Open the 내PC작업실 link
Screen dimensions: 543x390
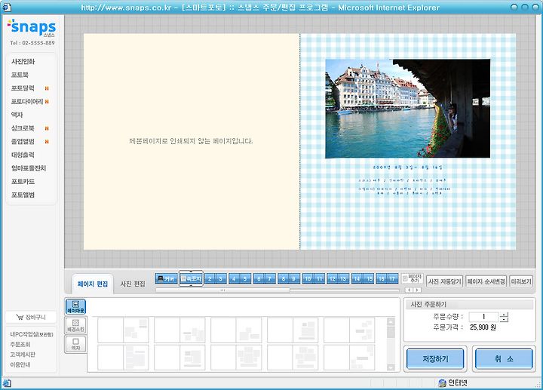(x=32, y=334)
